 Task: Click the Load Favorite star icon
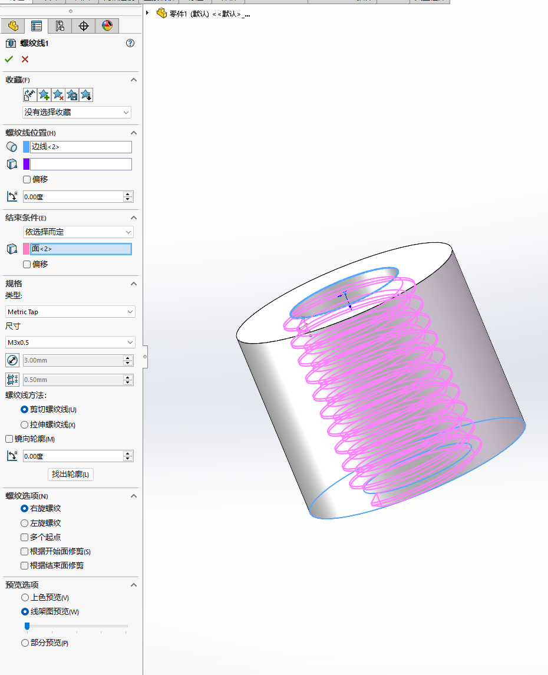(x=86, y=95)
